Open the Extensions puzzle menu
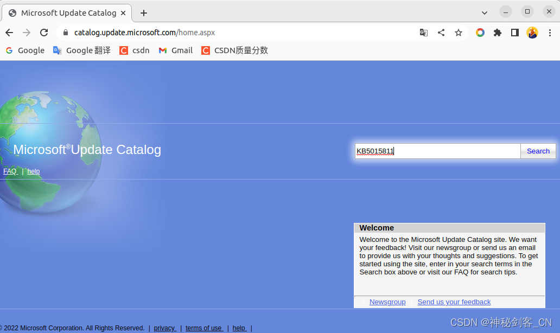The width and height of the screenshot is (560, 333). [498, 33]
